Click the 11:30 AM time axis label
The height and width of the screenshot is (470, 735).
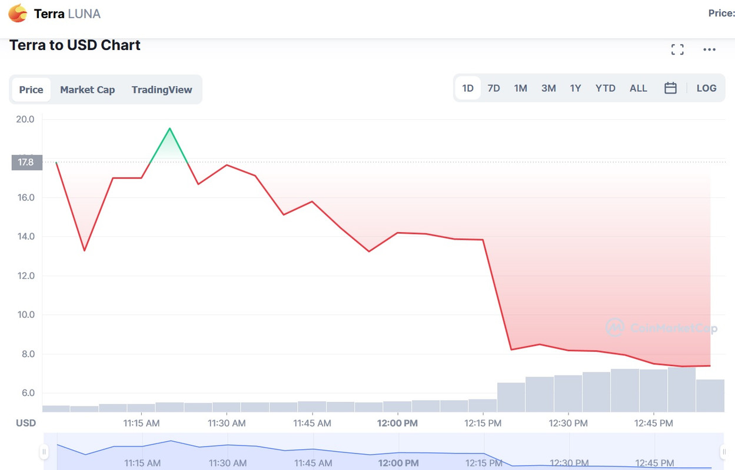tap(227, 423)
